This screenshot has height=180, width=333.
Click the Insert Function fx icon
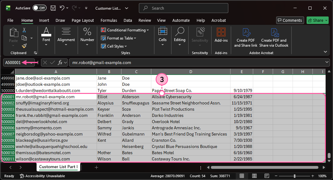click(x=60, y=62)
